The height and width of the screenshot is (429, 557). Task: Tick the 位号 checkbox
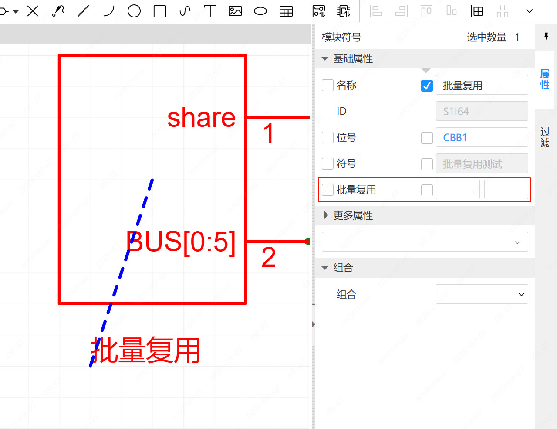coord(327,138)
